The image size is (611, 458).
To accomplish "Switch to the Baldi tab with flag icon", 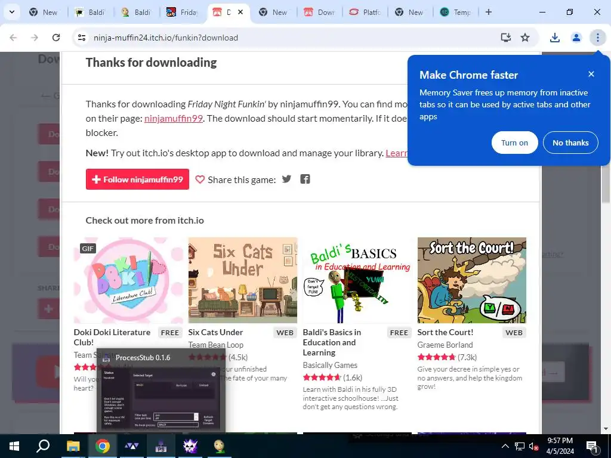I will click(90, 12).
